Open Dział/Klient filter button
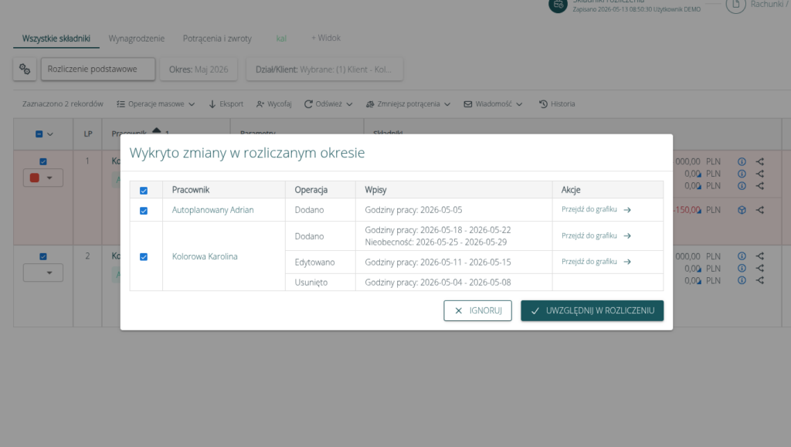 click(x=324, y=69)
